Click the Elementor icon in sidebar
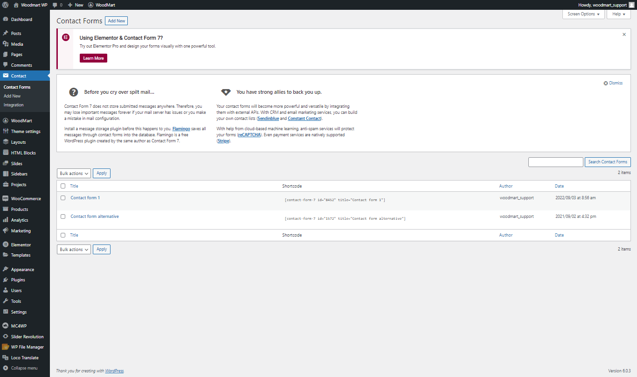Screen dimensions: 637x377 click(6, 244)
